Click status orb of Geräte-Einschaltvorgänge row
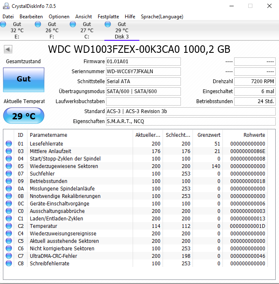Image resolution: width=279 pixels, height=284 pixels. point(9,203)
